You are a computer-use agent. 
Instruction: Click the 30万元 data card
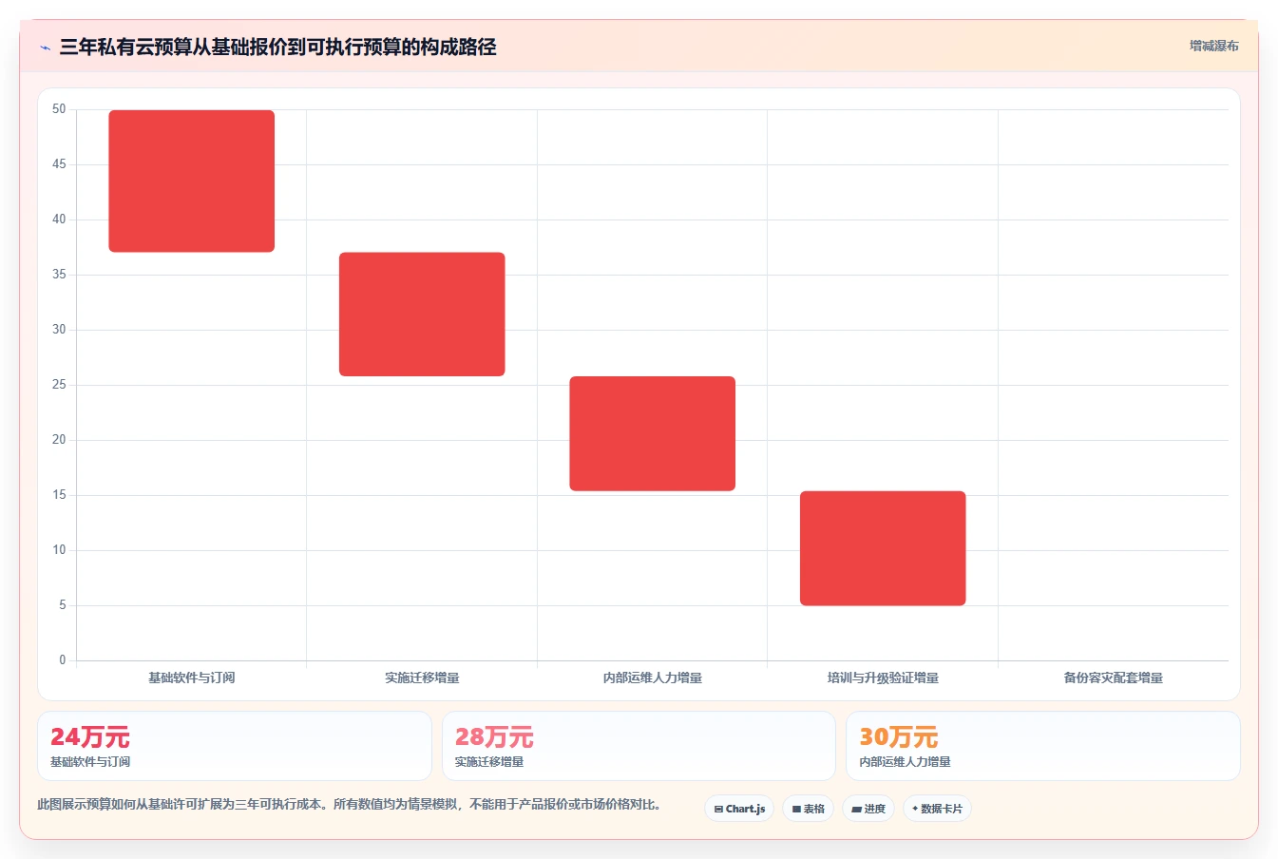point(1043,746)
